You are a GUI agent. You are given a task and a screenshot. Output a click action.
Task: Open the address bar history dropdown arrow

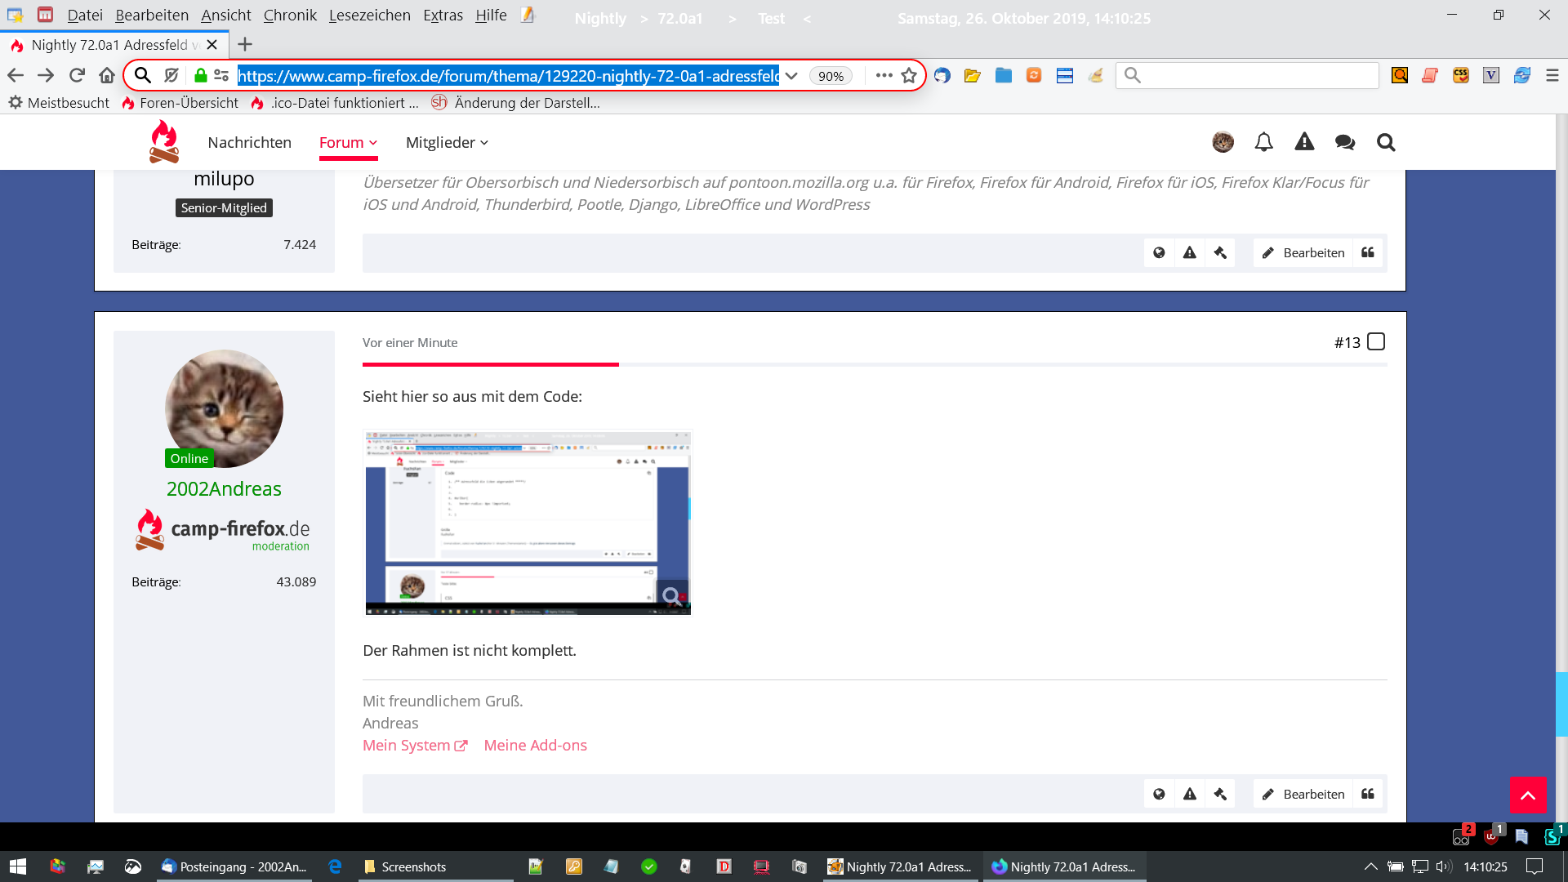point(791,75)
